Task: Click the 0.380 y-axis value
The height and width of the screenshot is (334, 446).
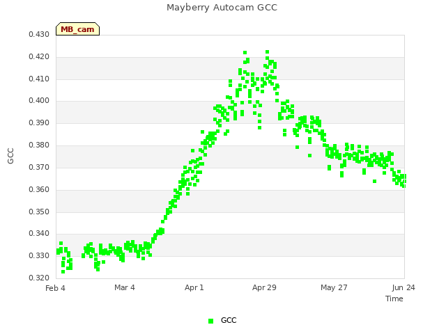Action: [x=39, y=145]
